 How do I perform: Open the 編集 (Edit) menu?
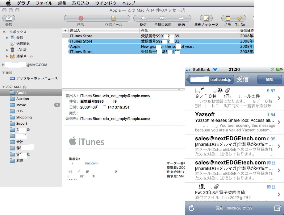tap(62, 3)
